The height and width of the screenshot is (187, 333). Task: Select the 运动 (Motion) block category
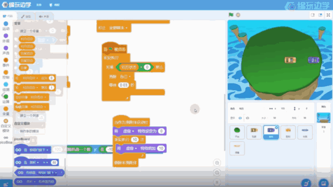coord(6,26)
